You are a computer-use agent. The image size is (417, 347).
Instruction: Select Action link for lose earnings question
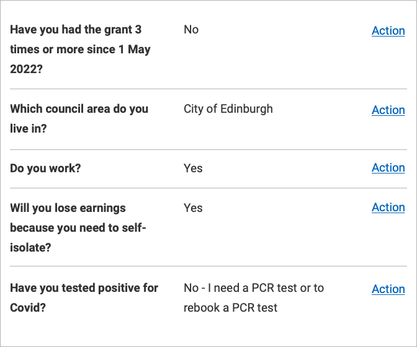[x=388, y=208]
